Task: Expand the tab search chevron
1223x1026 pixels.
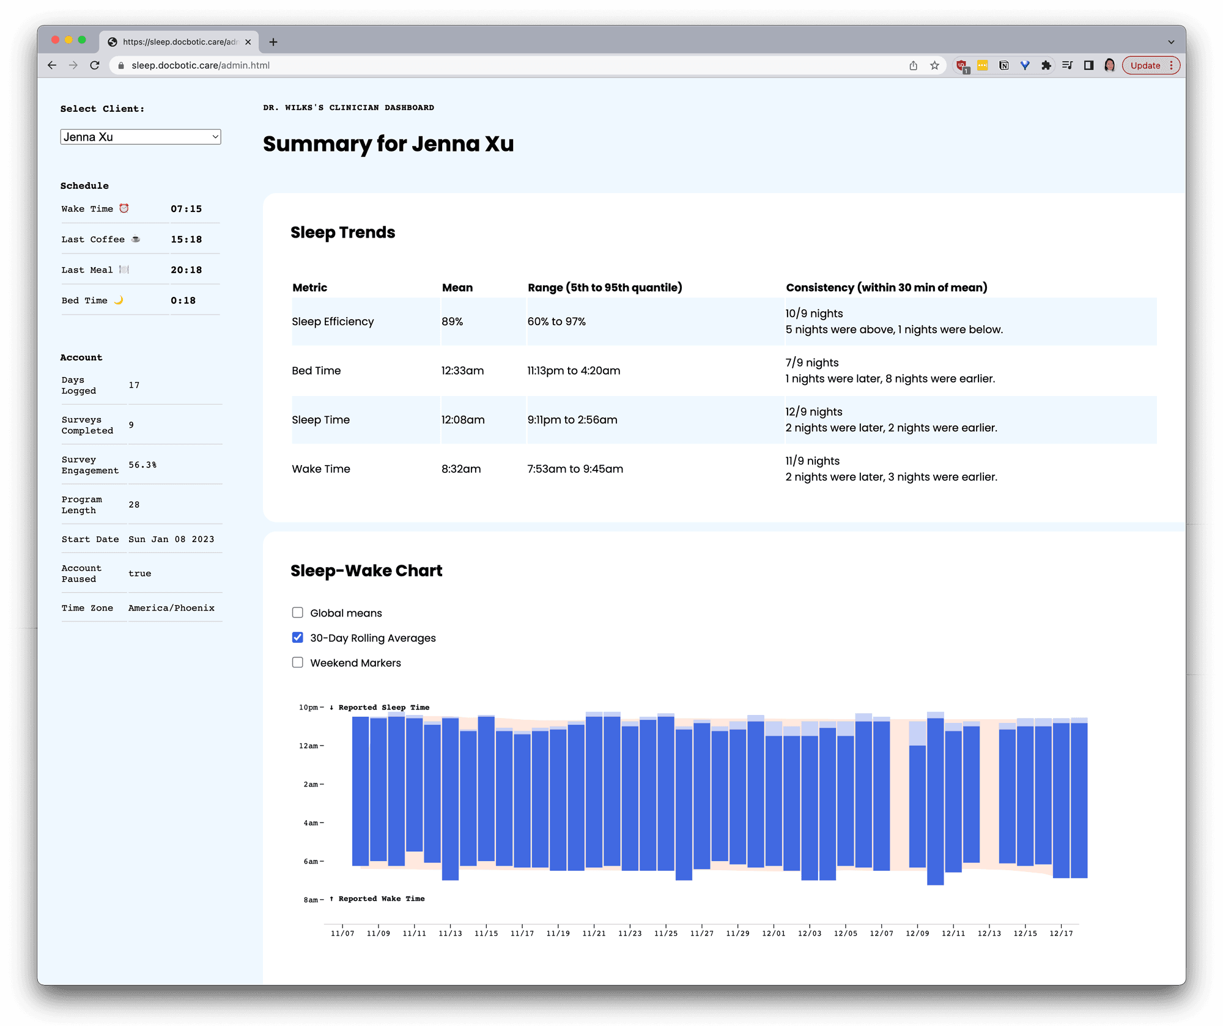Action: [1170, 42]
